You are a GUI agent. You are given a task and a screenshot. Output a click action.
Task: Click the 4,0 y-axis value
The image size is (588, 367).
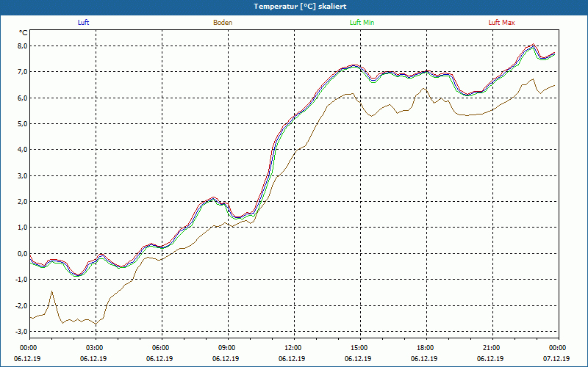tap(23, 150)
